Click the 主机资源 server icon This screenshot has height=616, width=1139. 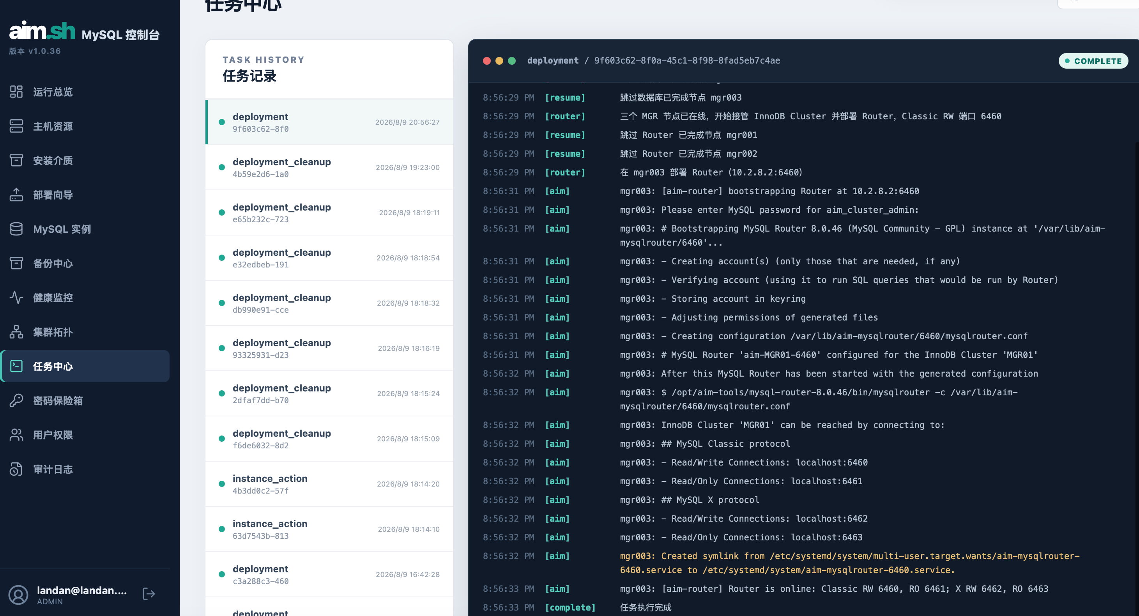pos(16,126)
